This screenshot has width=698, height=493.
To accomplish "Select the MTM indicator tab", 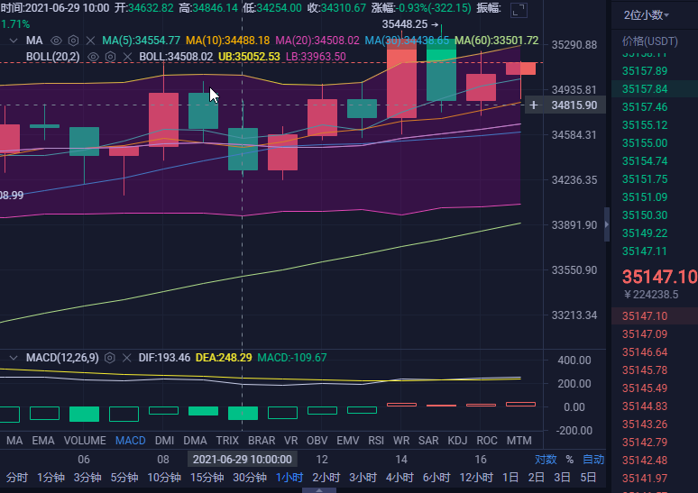I will click(519, 441).
